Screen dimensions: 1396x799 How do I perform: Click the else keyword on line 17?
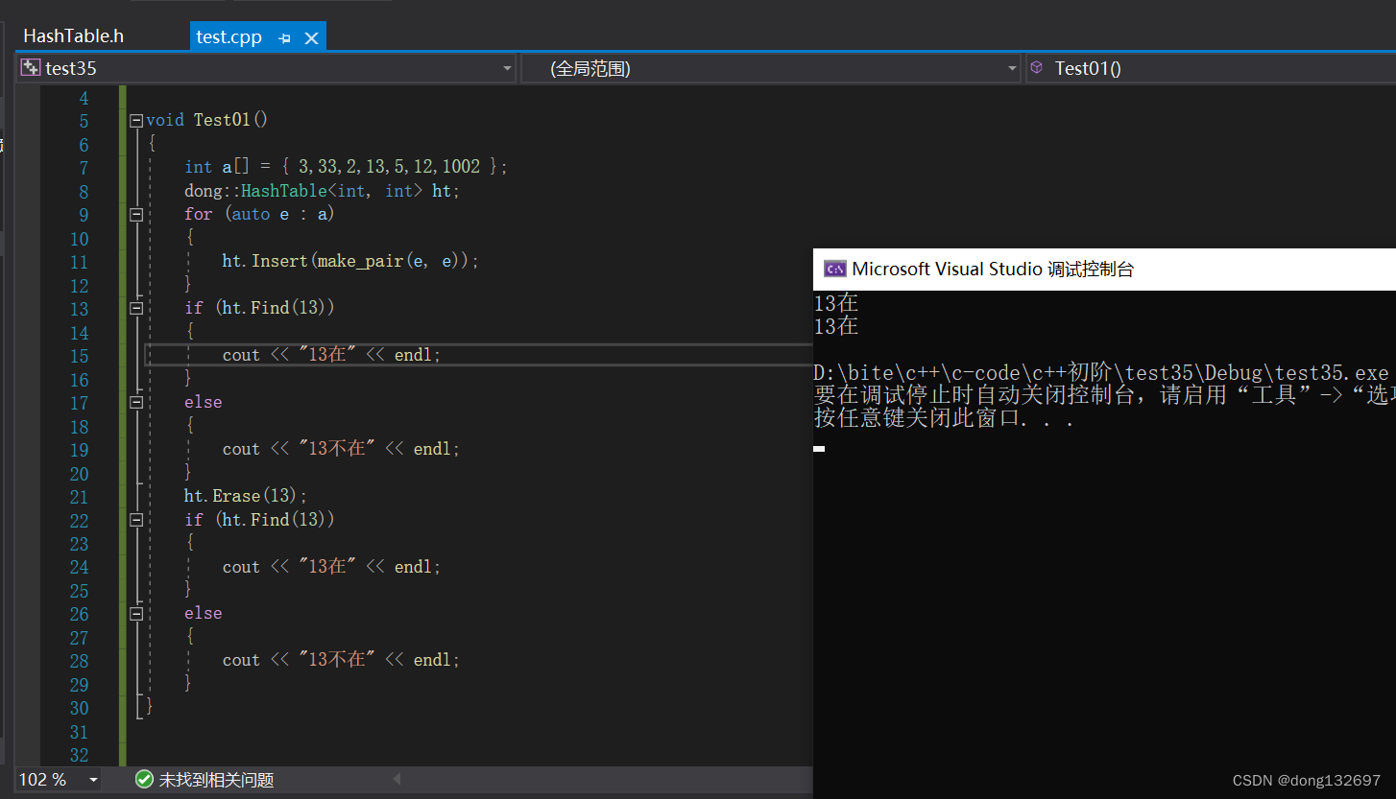click(x=203, y=402)
